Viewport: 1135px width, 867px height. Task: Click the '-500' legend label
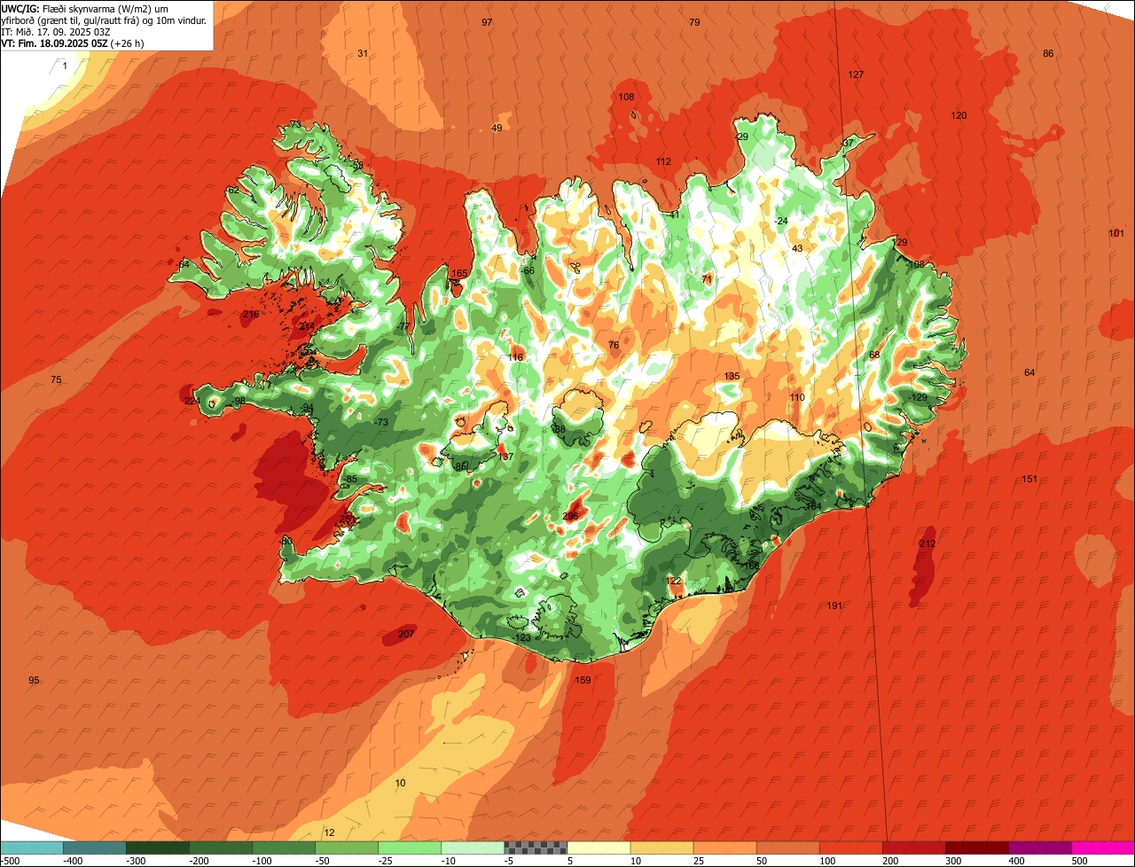point(10,861)
